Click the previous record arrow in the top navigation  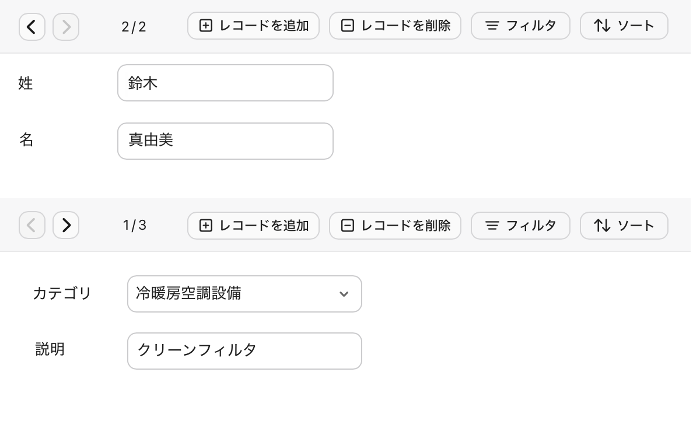[32, 27]
